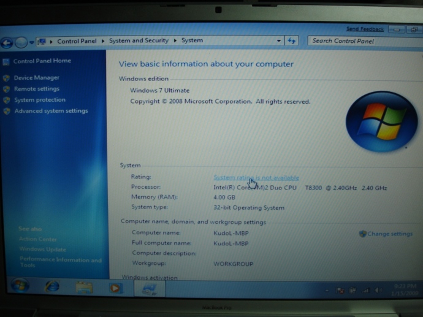Click 'View basic information about your computer' heading

click(206, 64)
